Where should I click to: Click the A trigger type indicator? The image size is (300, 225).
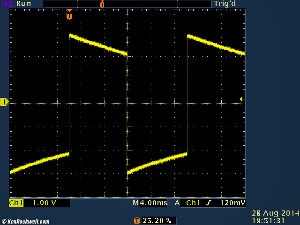tap(177, 203)
